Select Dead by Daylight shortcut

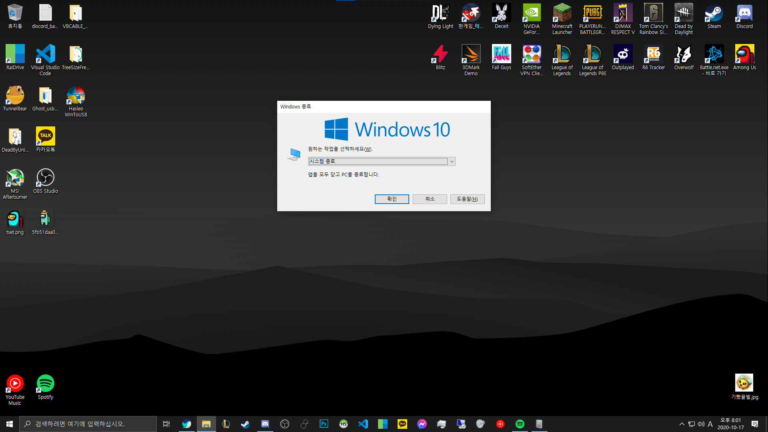pos(684,19)
